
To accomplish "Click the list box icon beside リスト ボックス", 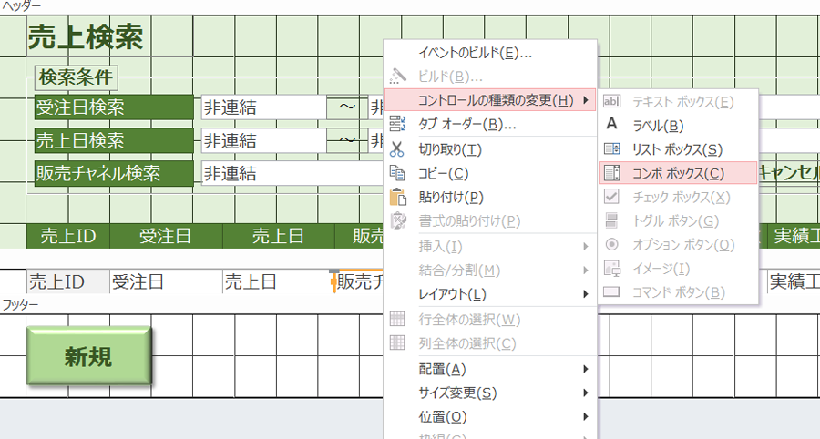I will (x=612, y=149).
